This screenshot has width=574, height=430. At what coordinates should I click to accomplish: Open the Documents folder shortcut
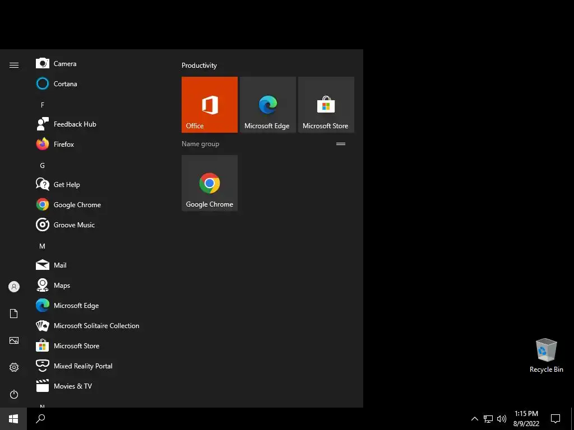point(14,314)
